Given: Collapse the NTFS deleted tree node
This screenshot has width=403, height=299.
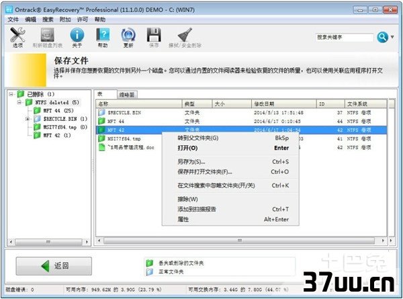Looking at the screenshot, I should pos(19,102).
